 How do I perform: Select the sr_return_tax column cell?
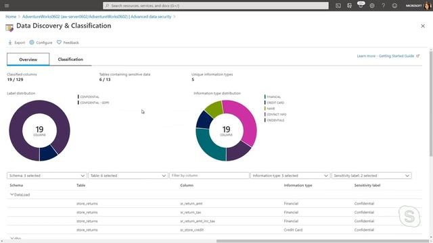(191, 213)
